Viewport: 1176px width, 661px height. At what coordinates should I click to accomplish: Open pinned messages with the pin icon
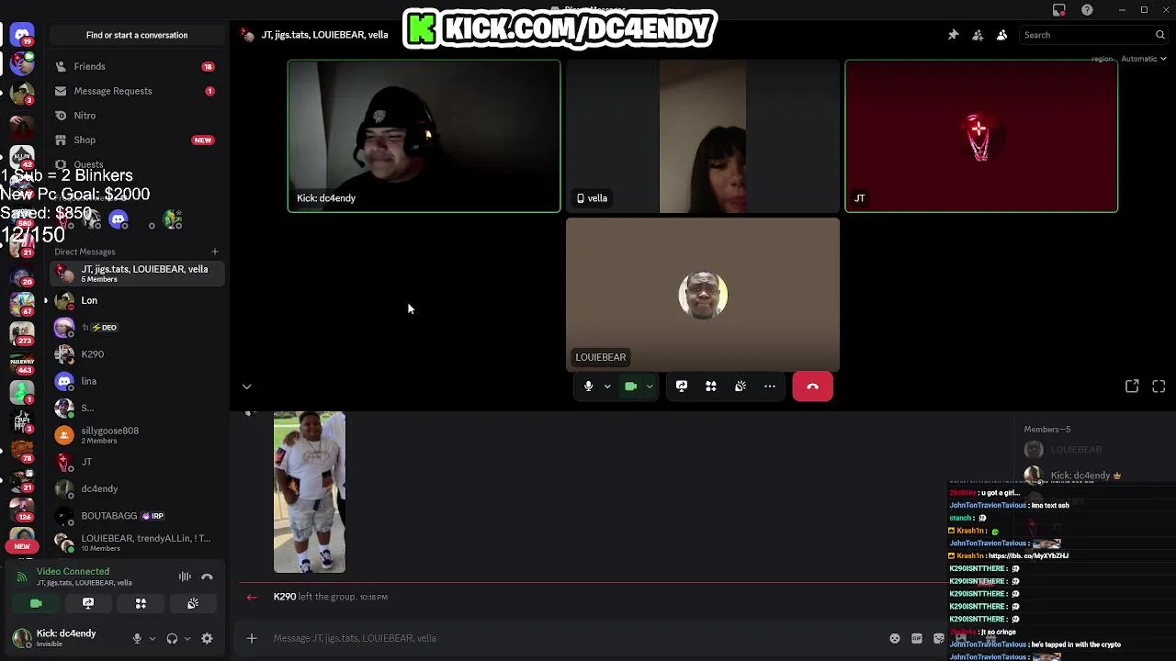point(953,35)
